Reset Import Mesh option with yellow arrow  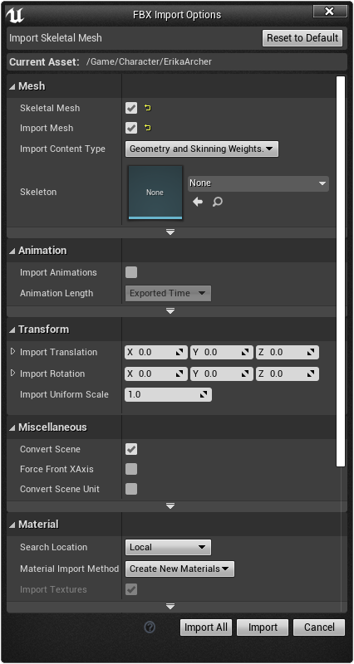148,128
